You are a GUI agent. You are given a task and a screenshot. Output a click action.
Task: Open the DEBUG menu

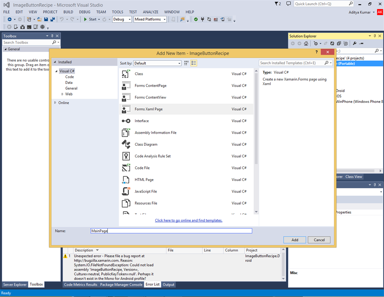85,12
